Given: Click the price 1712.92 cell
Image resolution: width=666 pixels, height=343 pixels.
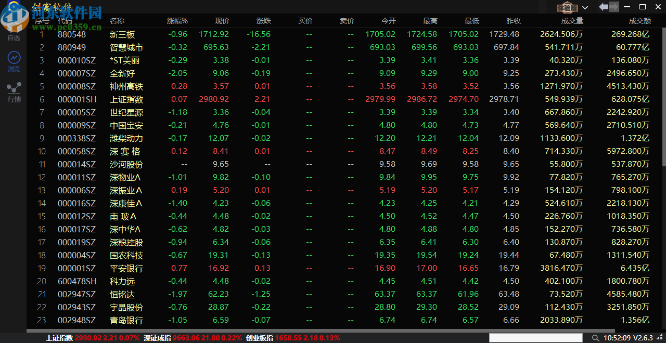Looking at the screenshot, I should point(214,34).
